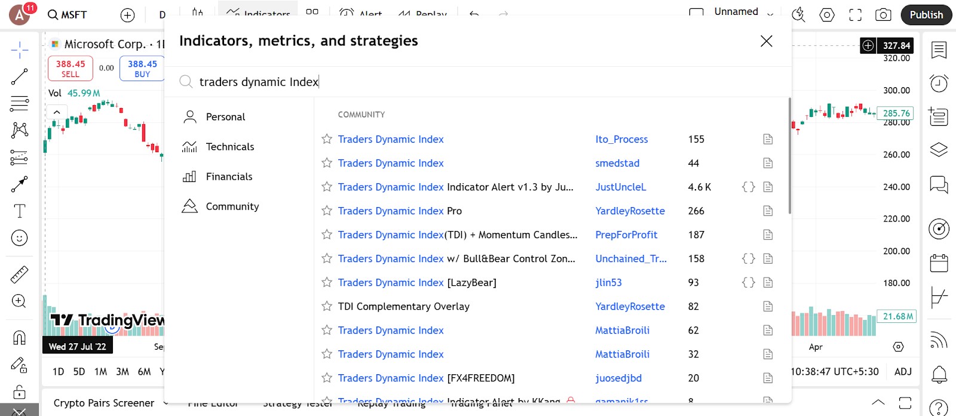Collapse the bottom panel chevron
The width and height of the screenshot is (956, 416).
click(x=878, y=402)
